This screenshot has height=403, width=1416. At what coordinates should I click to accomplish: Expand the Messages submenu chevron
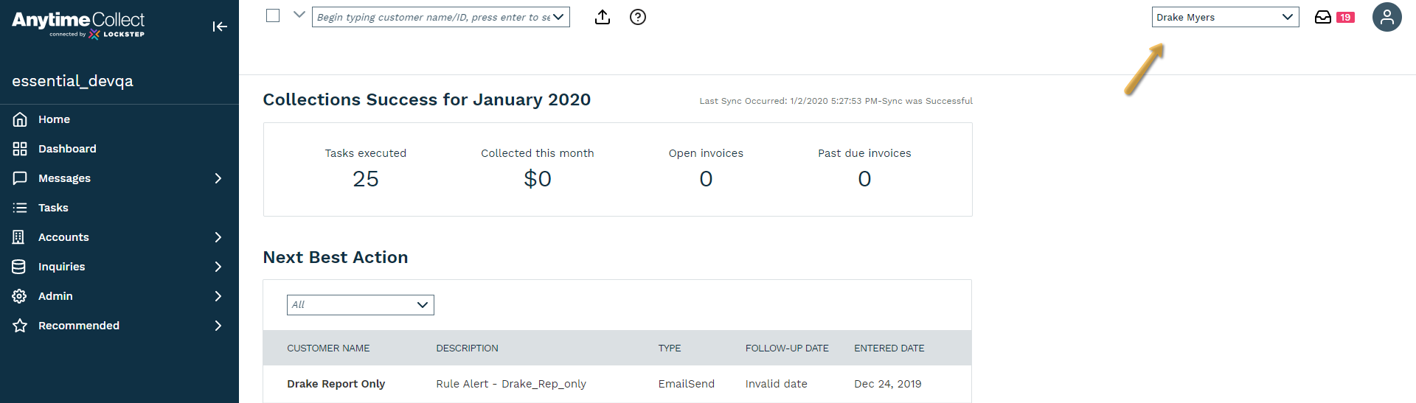coord(218,178)
